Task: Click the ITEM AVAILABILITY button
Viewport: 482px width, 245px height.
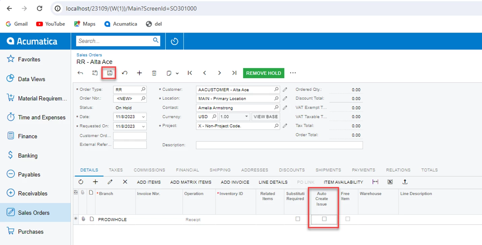Action: tap(343, 182)
